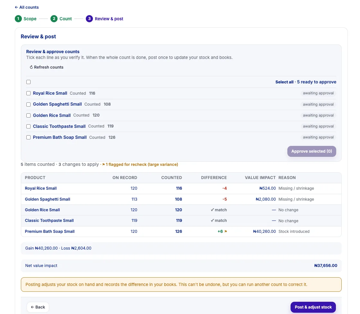This screenshot has width=360, height=314.
Task: Click the green step 1 circle icon
Action: (18, 19)
